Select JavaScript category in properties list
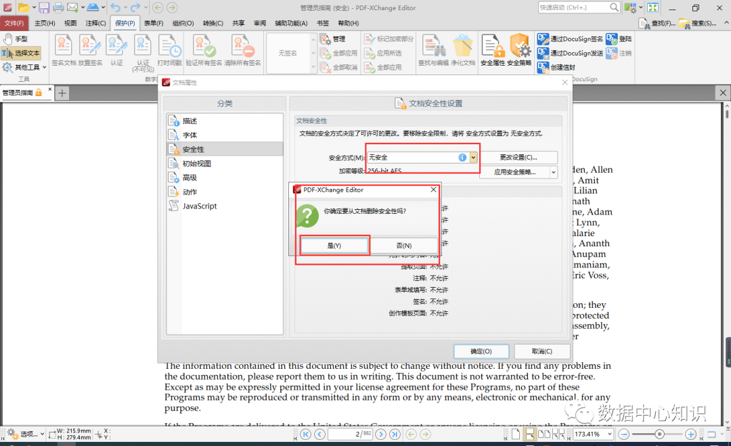Screen dimensions: 731x446 click(225, 206)
